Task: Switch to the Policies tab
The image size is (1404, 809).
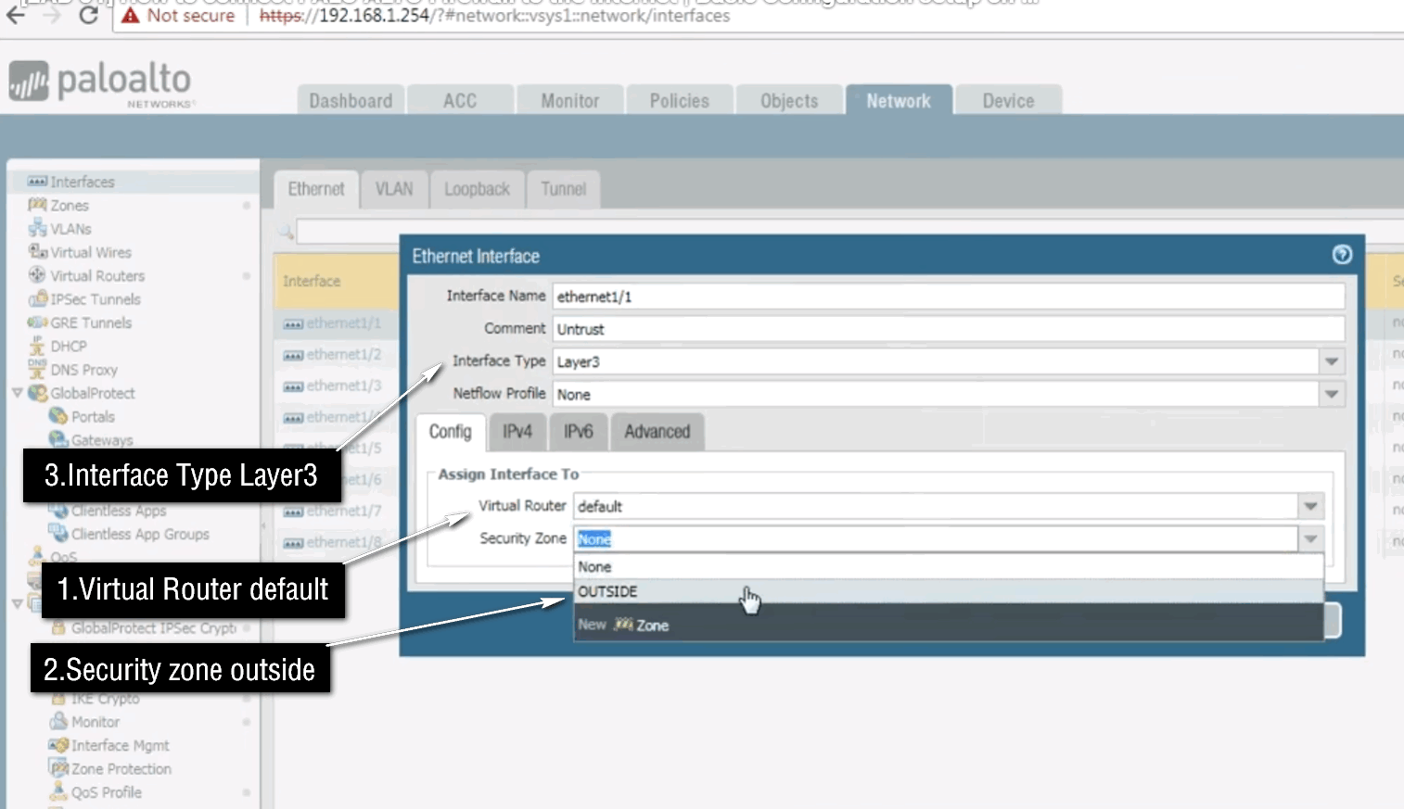Action: tap(679, 100)
